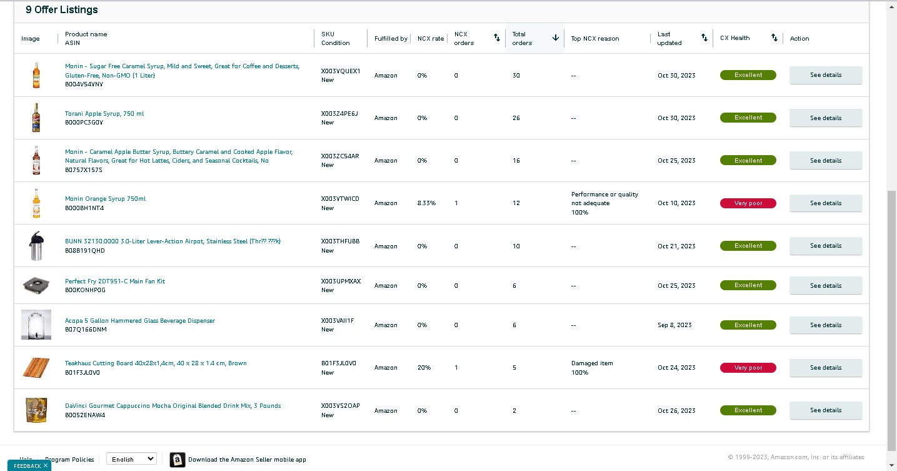Image resolution: width=897 pixels, height=471 pixels.
Task: Click the 20% NCX rate value
Action: point(424,368)
